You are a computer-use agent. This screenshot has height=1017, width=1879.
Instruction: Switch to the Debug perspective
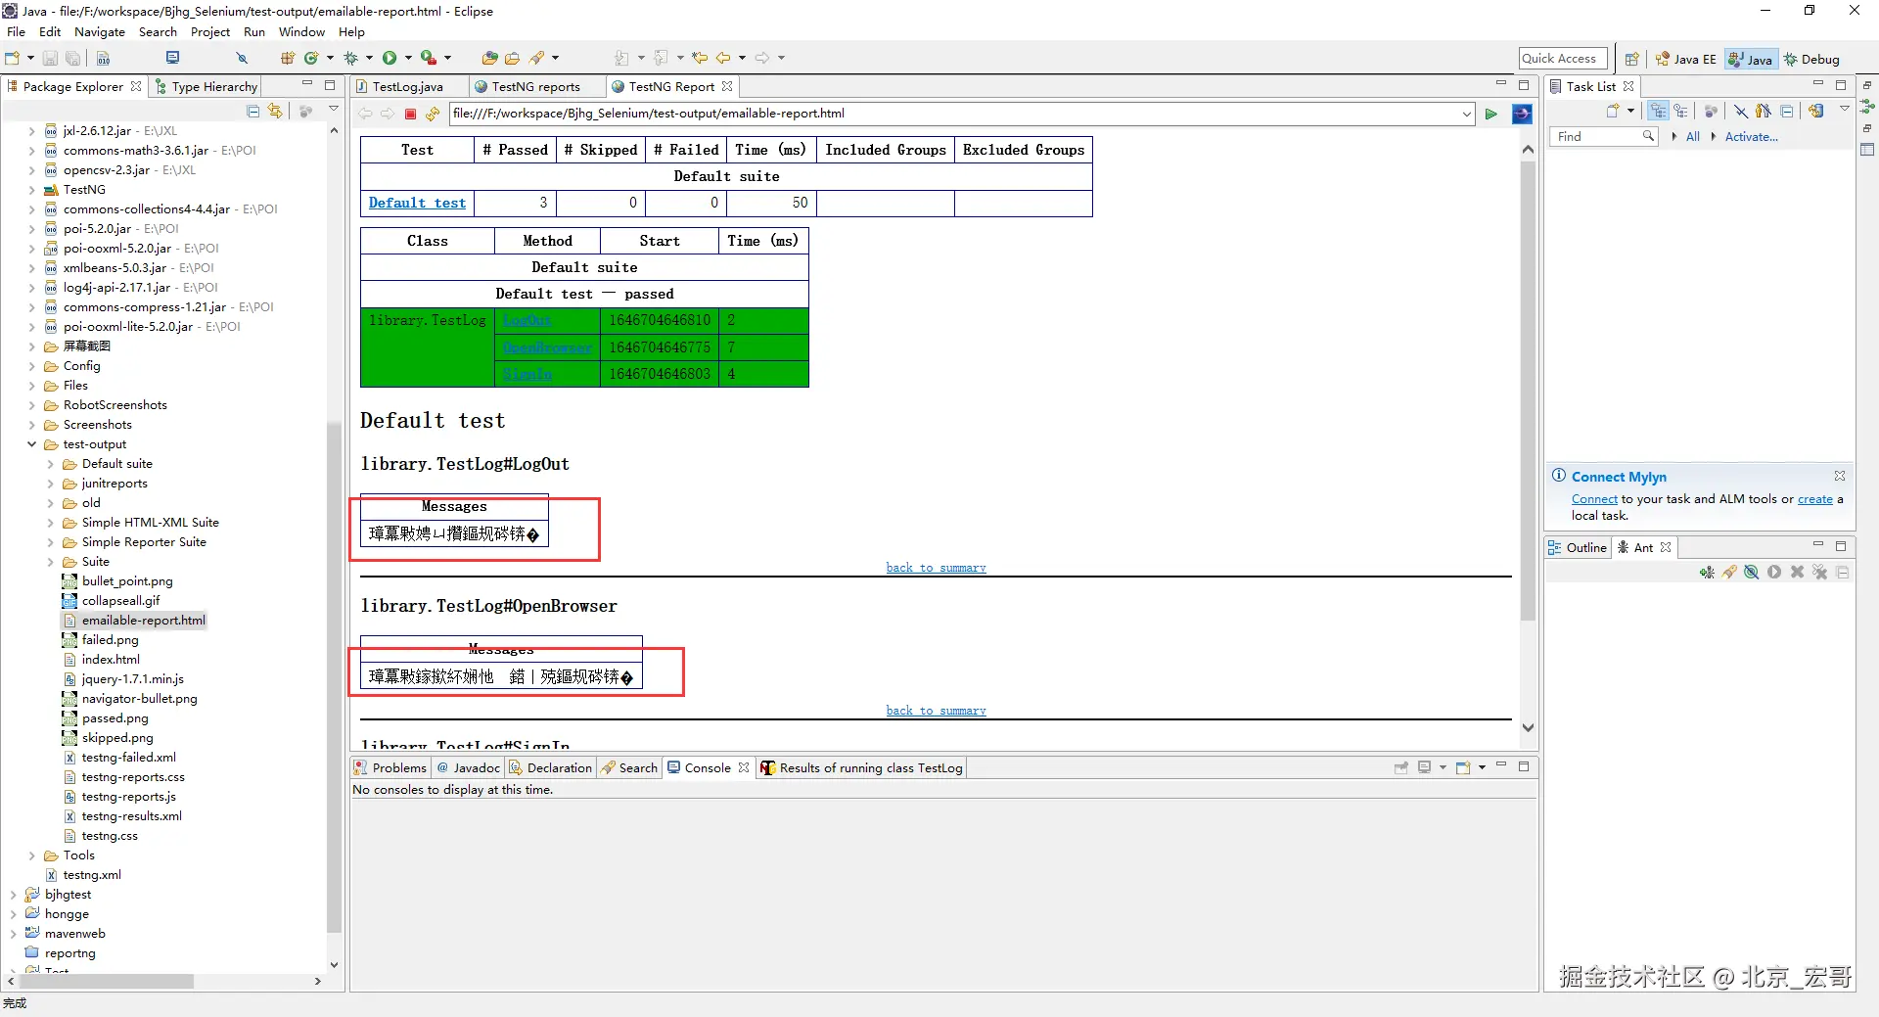tap(1811, 59)
